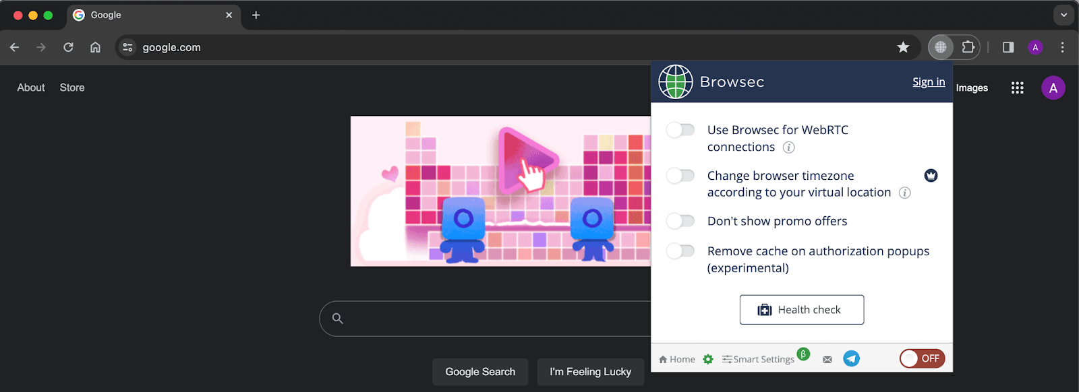This screenshot has height=392, width=1079.
Task: Open Browsec settings gear icon
Action: coord(708,359)
